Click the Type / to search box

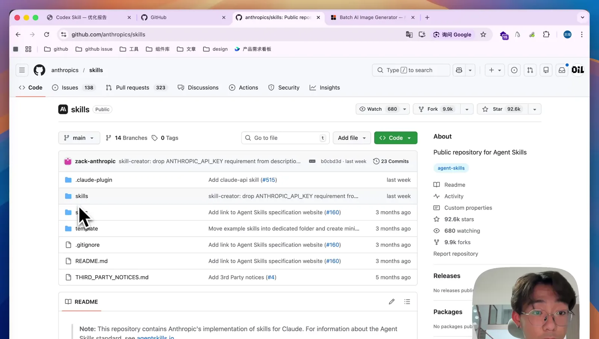[x=411, y=70]
